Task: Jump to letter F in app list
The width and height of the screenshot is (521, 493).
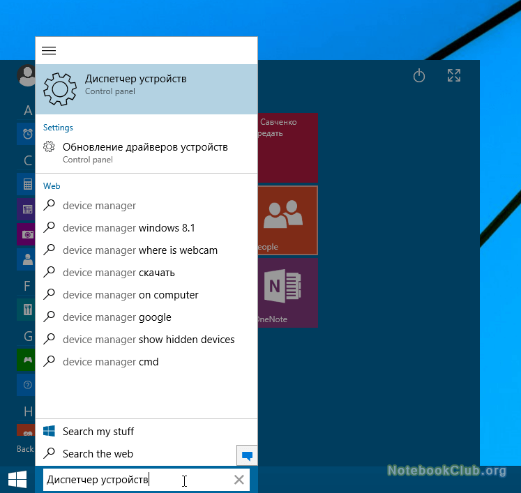Action: pos(27,286)
